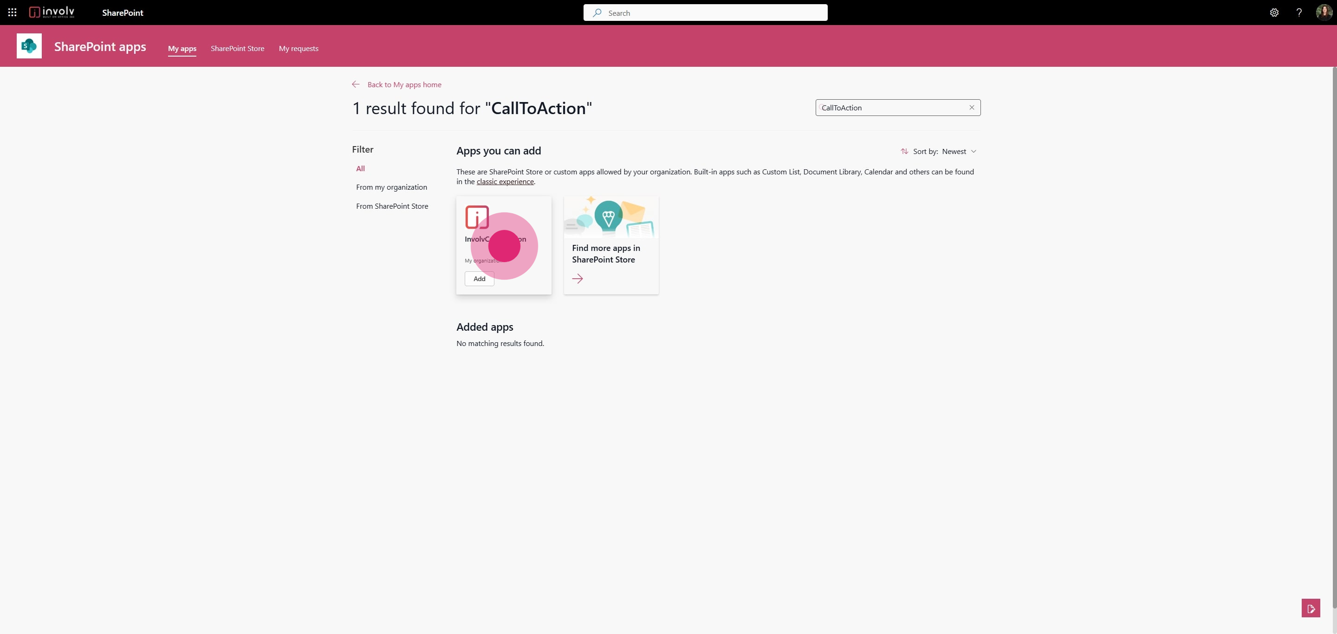Click the arrow on Find more apps card
The width and height of the screenshot is (1337, 634).
click(577, 279)
